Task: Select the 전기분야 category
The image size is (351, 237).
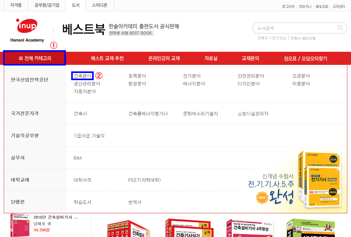Action: (x=191, y=76)
